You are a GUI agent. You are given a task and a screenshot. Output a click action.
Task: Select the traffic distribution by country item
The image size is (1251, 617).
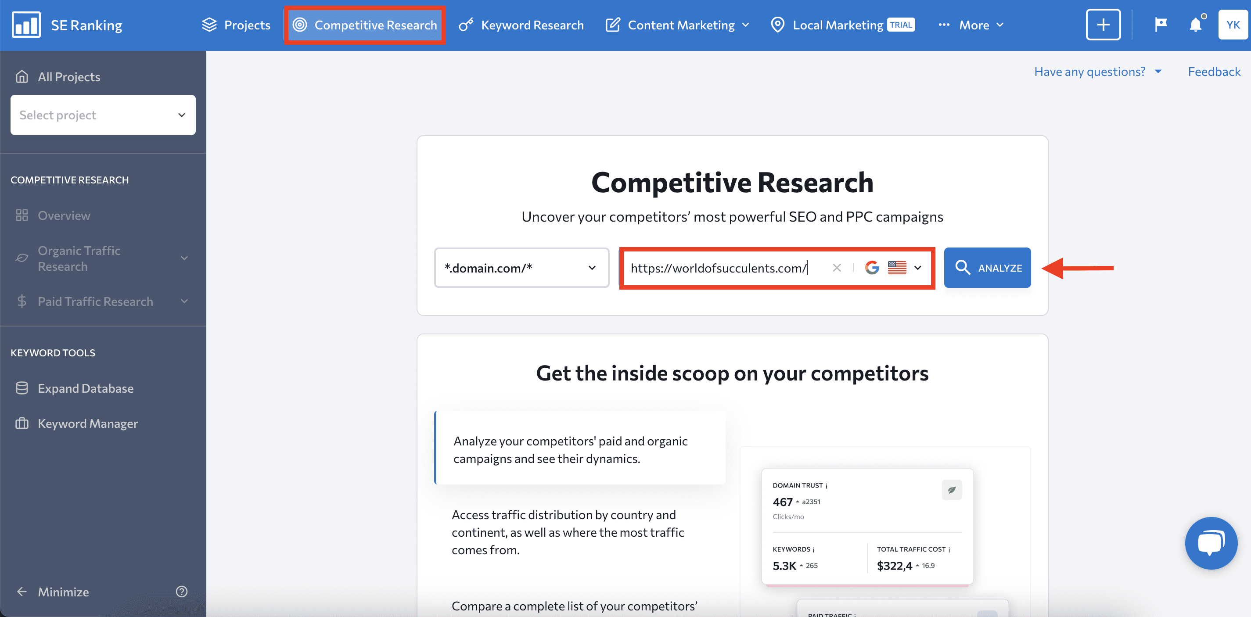point(568,532)
